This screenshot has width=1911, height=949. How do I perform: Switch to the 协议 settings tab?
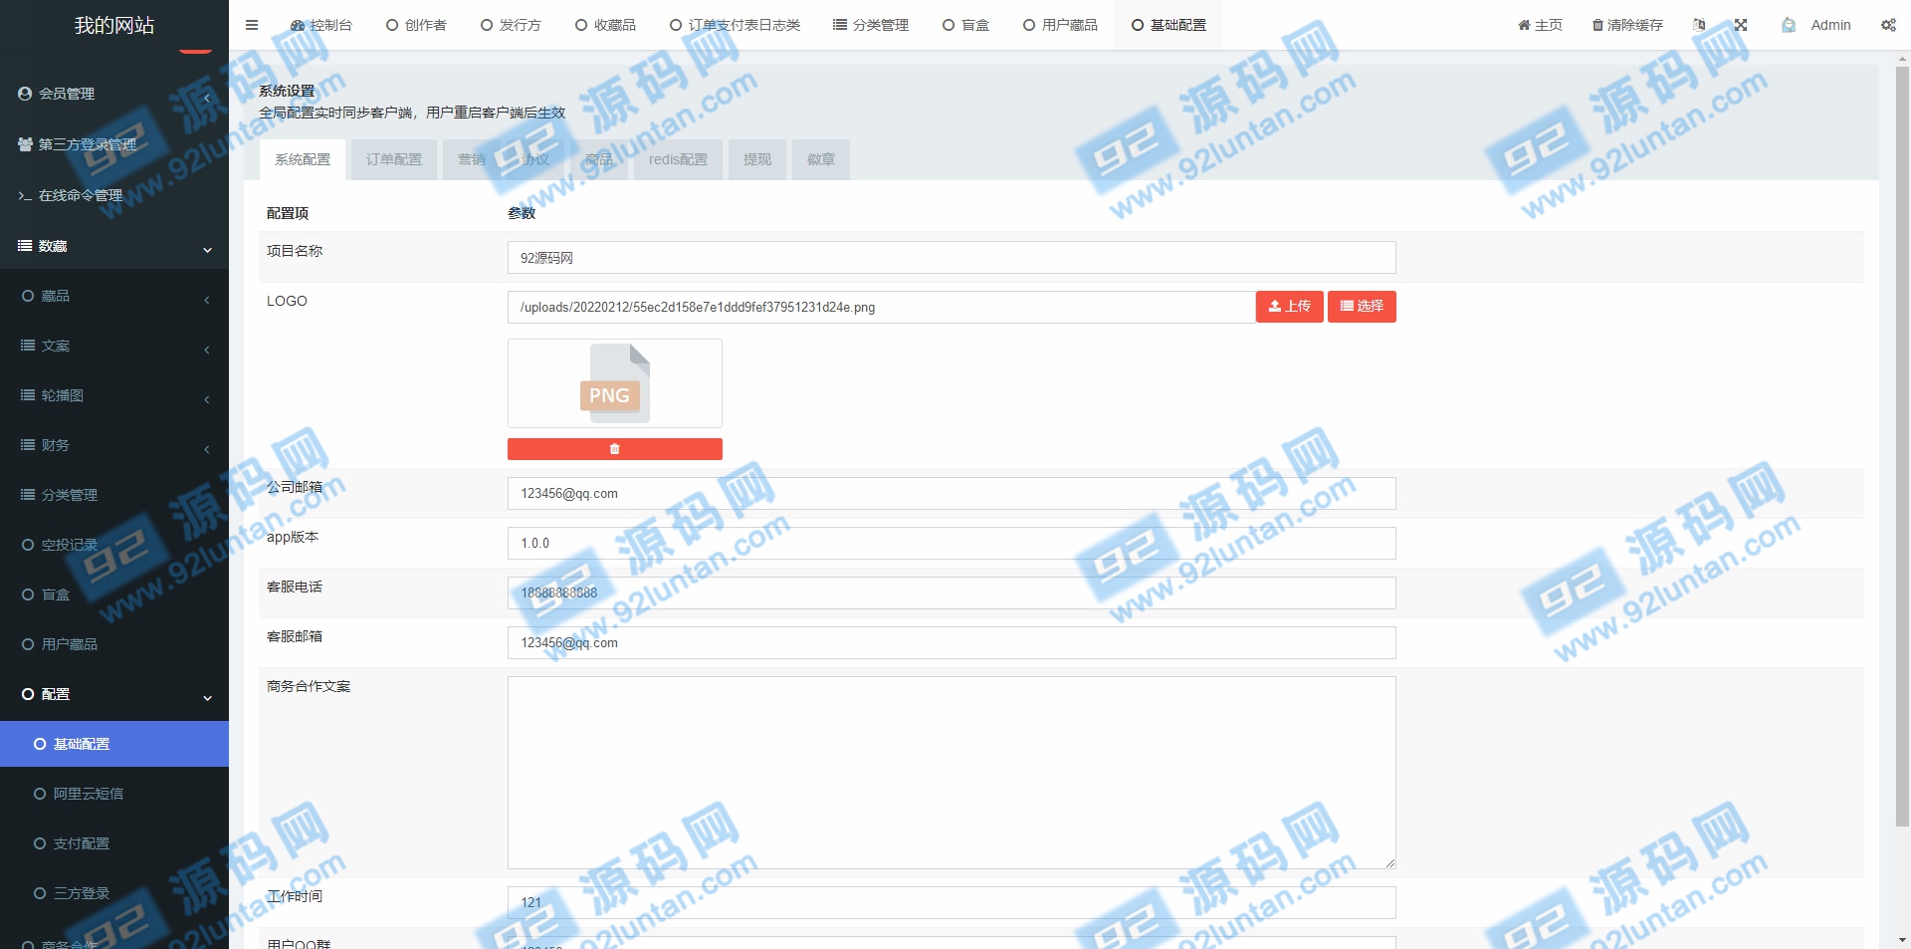(x=535, y=159)
